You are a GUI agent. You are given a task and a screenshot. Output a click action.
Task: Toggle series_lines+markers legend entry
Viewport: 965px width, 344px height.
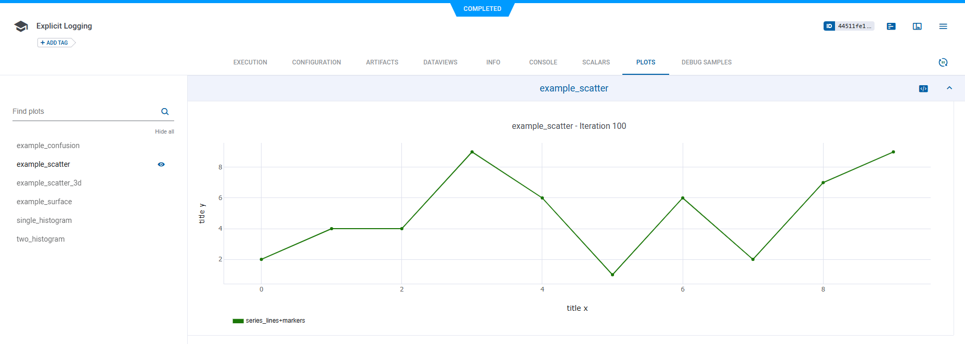pos(275,321)
